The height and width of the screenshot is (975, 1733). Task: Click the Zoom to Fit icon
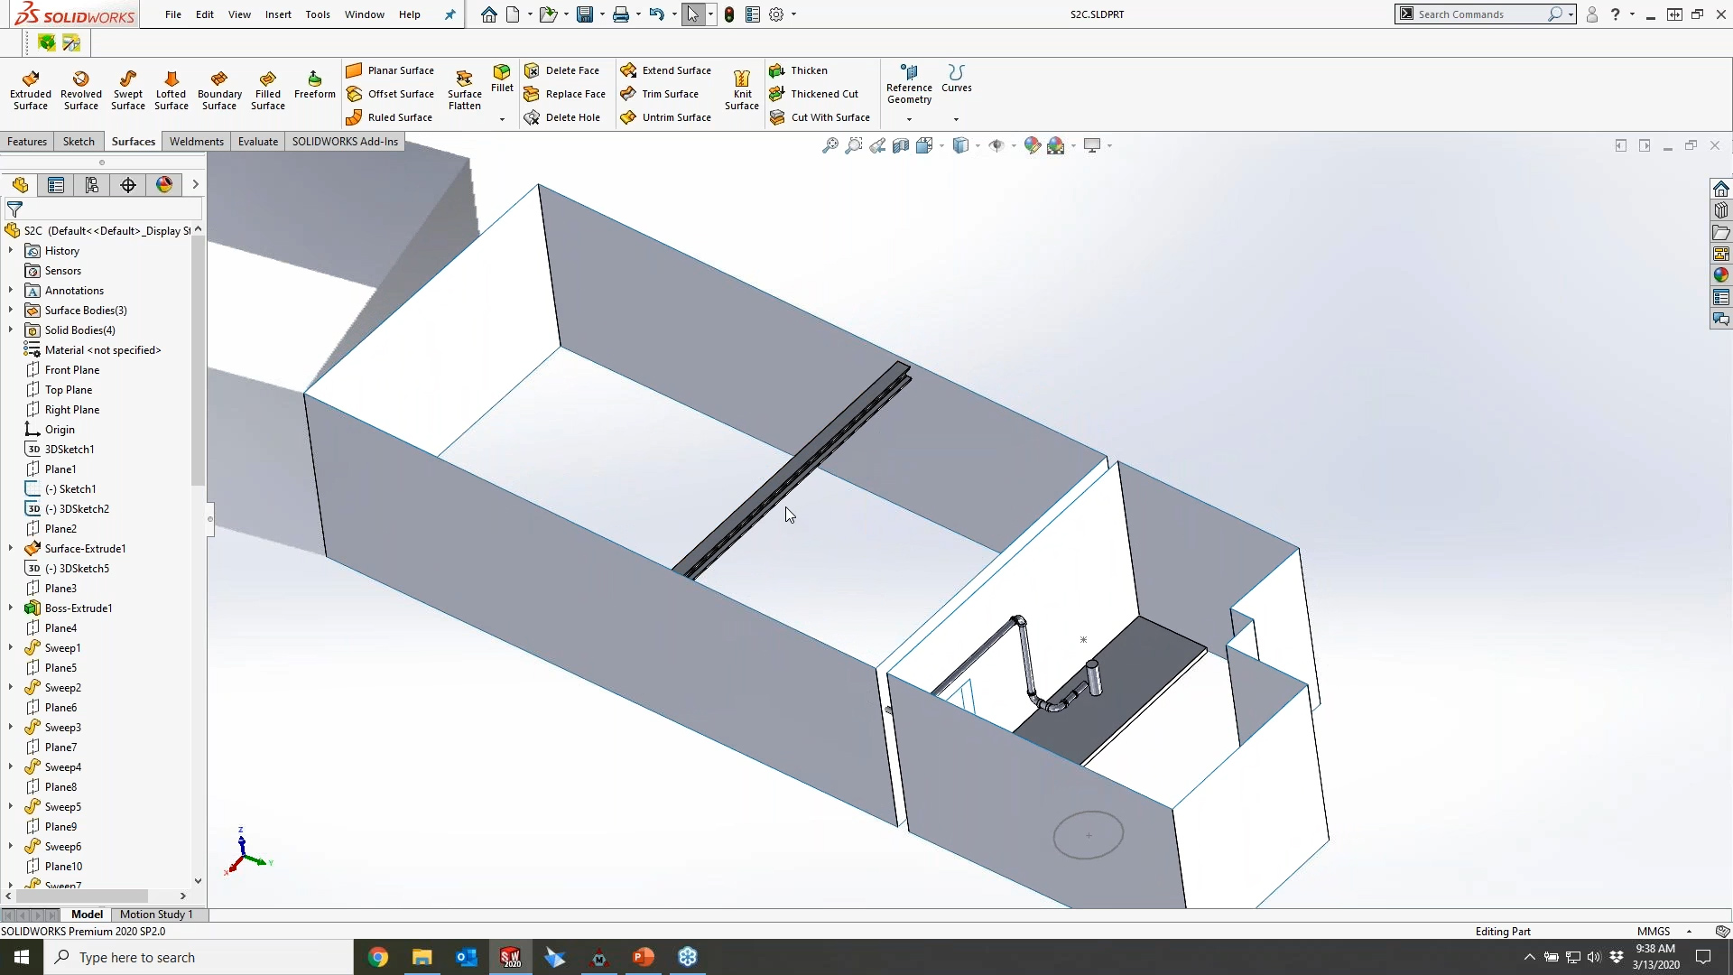[x=829, y=145]
